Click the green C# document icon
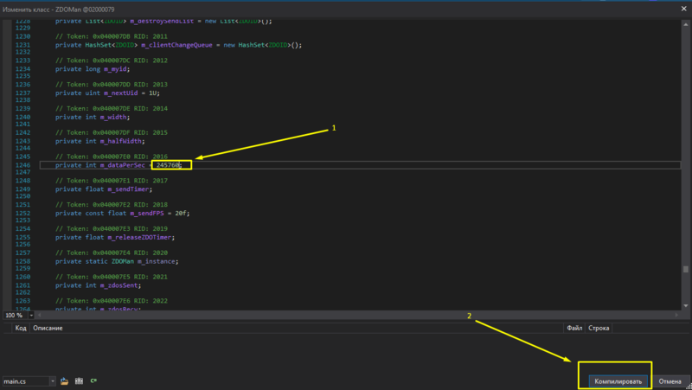692x390 pixels. (93, 380)
